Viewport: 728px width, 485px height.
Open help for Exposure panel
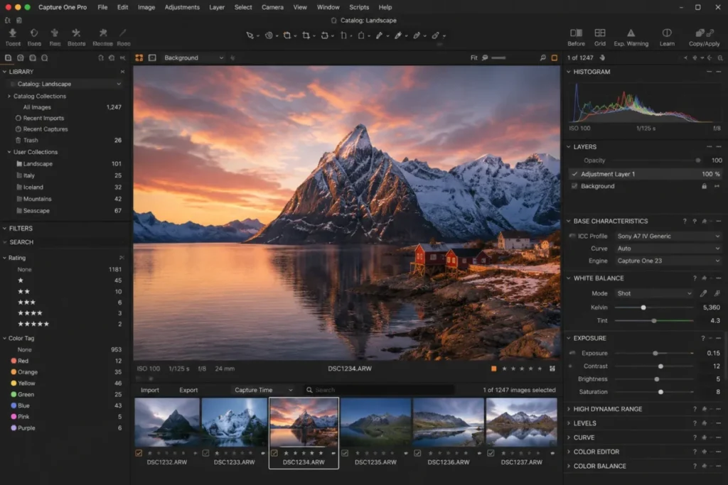702,339
